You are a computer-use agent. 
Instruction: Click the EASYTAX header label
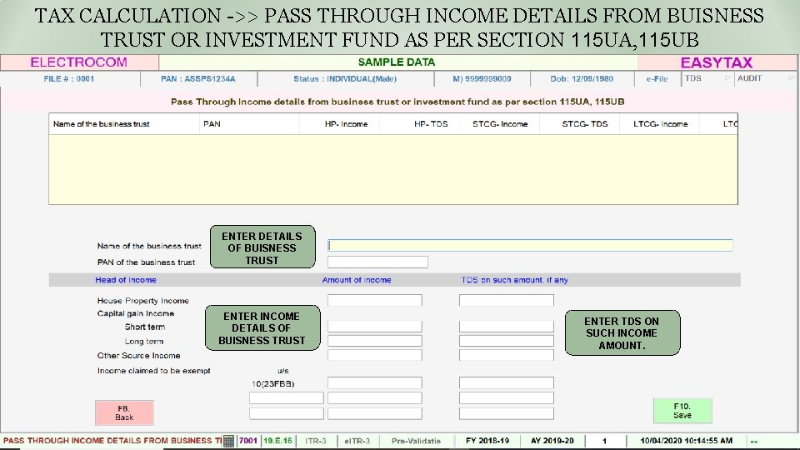[x=717, y=62]
